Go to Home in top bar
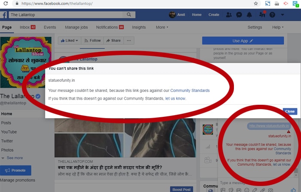 197,15
